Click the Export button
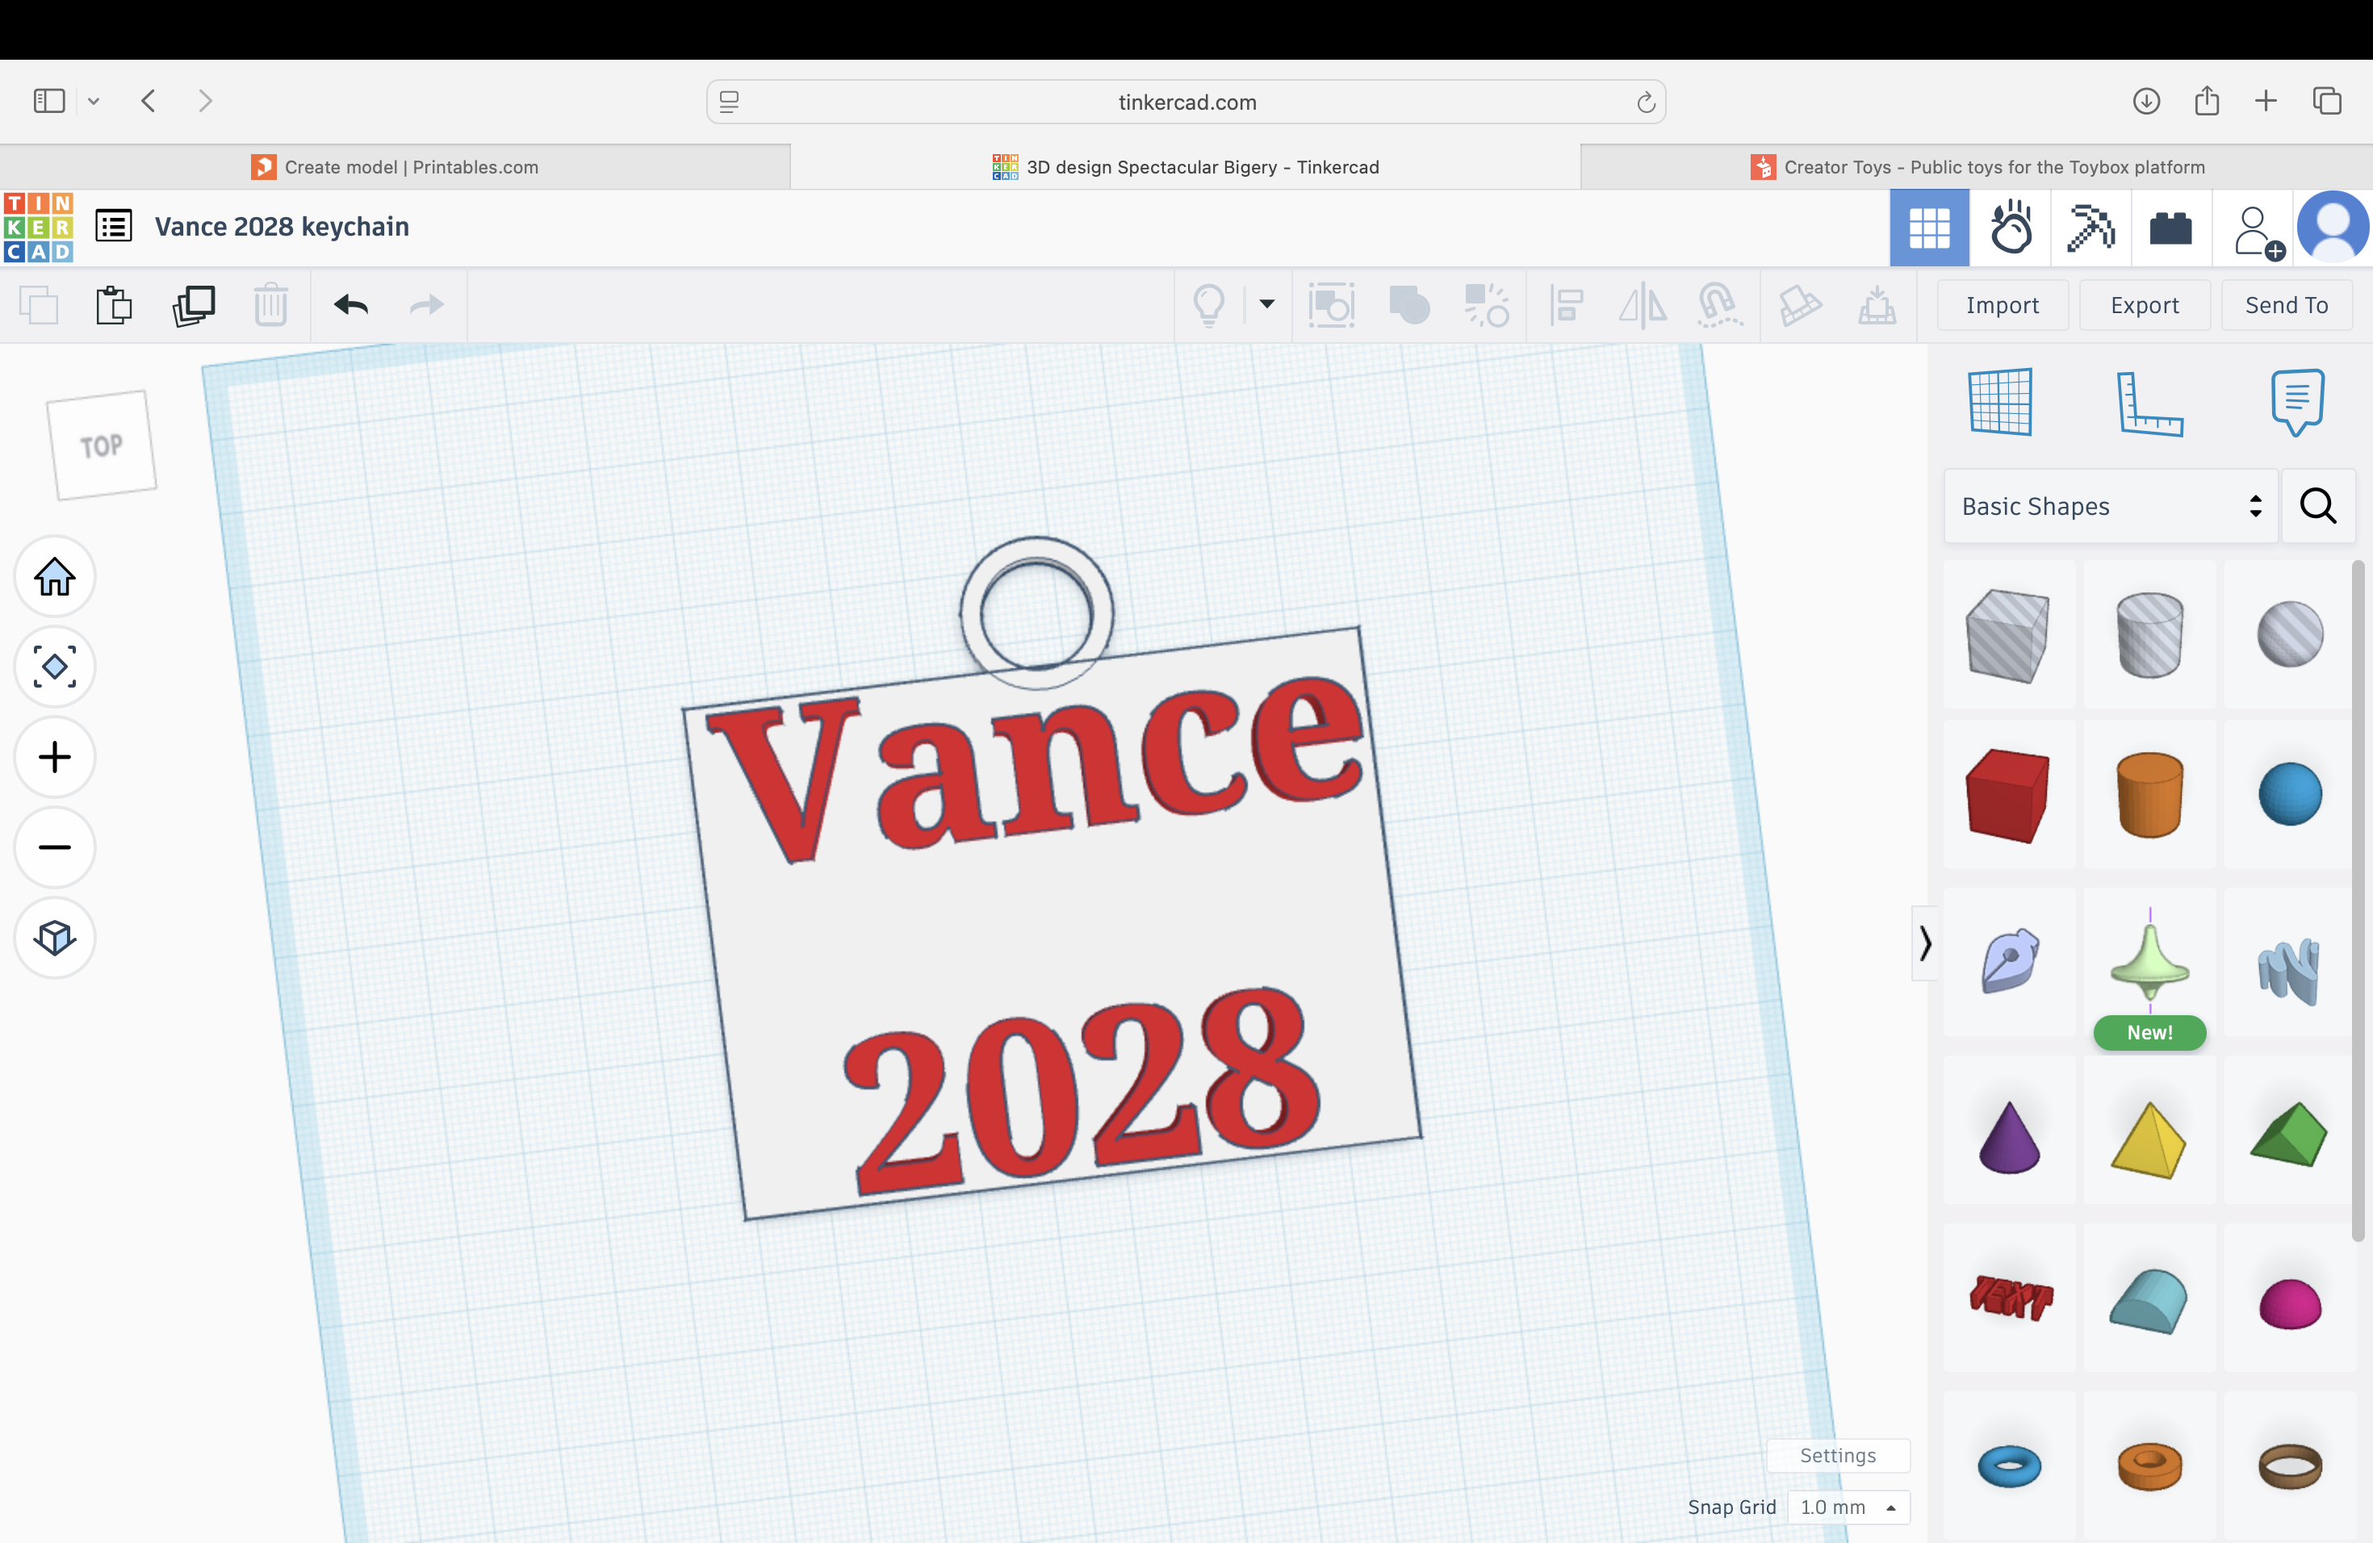This screenshot has width=2373, height=1543. [x=2145, y=305]
